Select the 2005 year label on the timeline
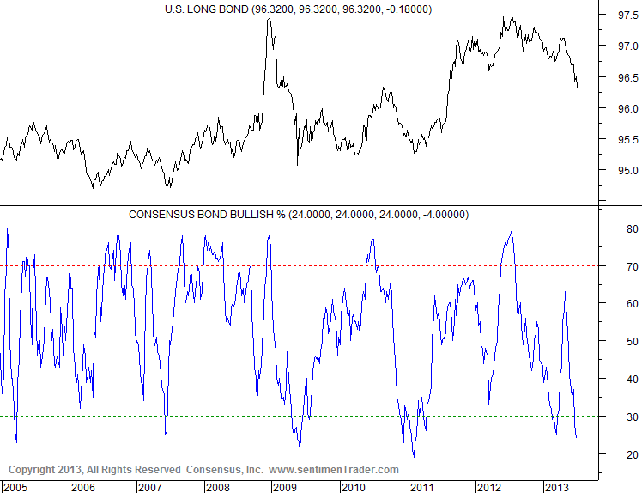The height and width of the screenshot is (493, 642). tap(15, 487)
